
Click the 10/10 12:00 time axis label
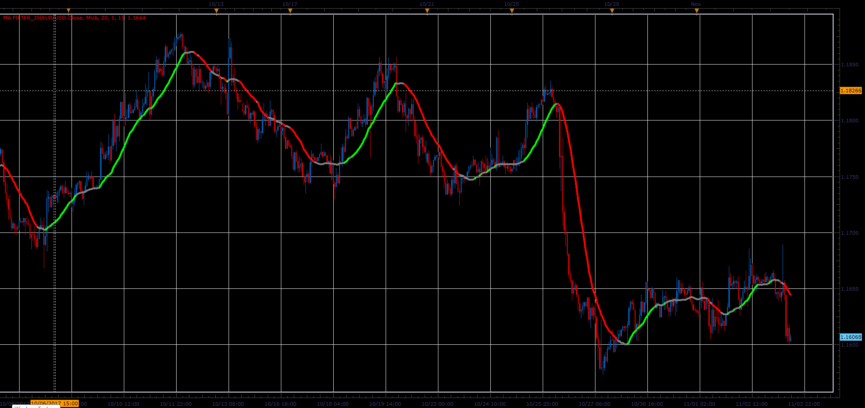click(x=123, y=404)
